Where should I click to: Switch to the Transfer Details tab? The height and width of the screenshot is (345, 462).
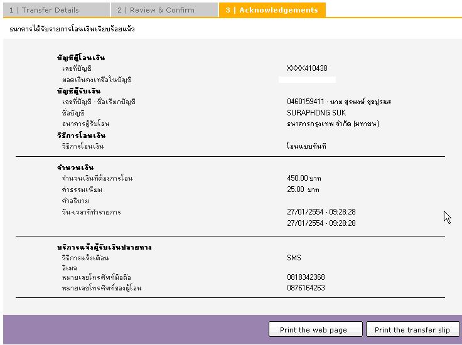[55, 10]
